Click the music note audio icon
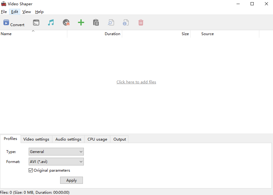The width and height of the screenshot is (273, 195). coord(51,23)
